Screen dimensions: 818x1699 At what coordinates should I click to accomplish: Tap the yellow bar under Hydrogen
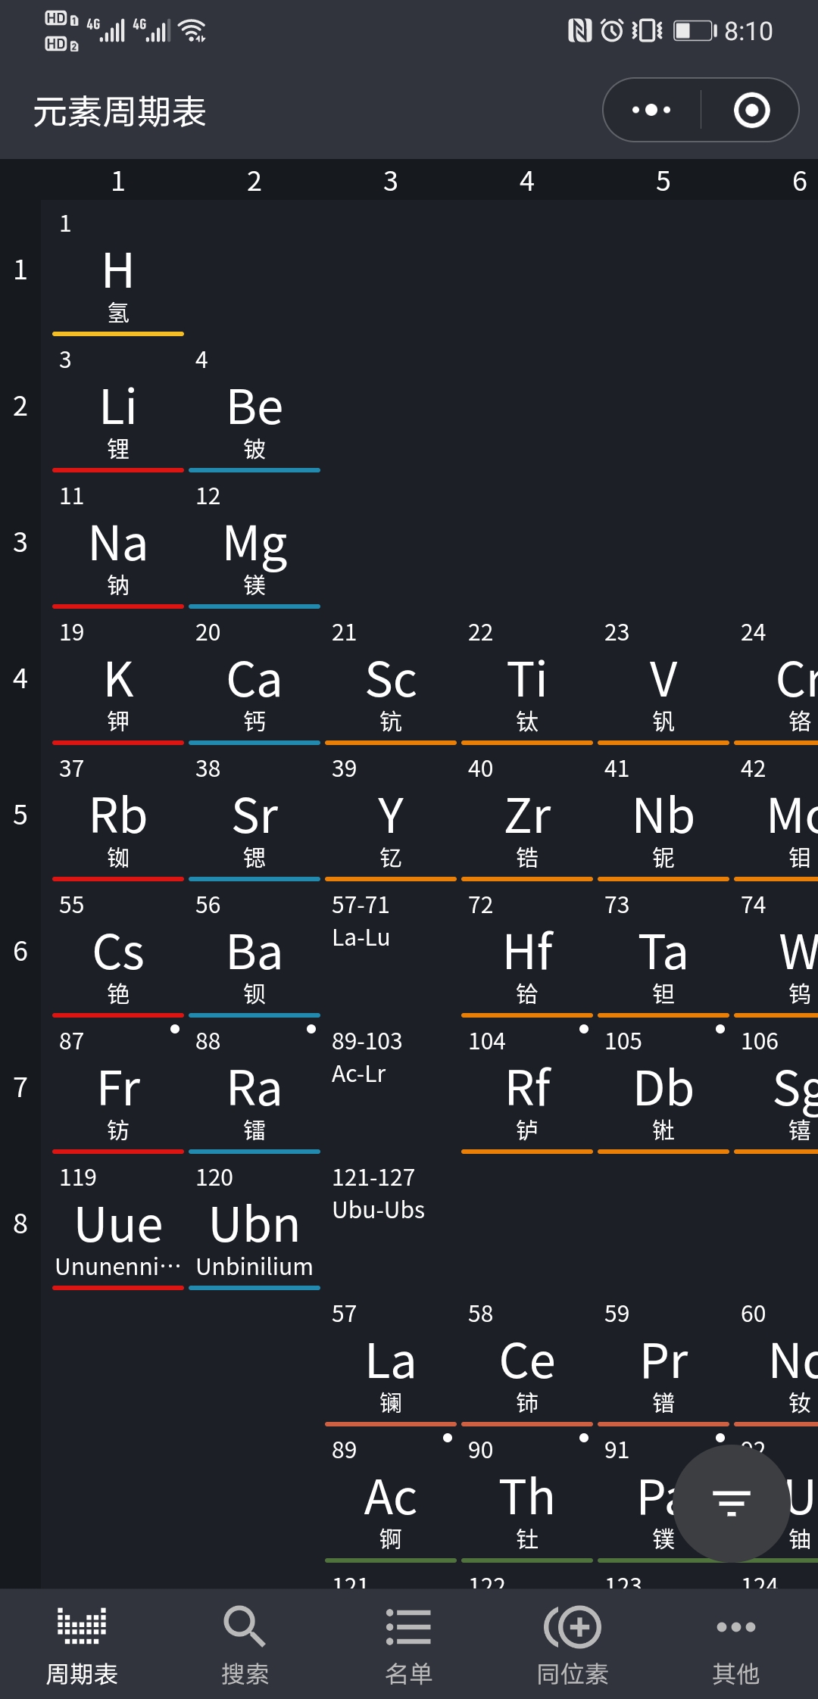[x=118, y=333]
